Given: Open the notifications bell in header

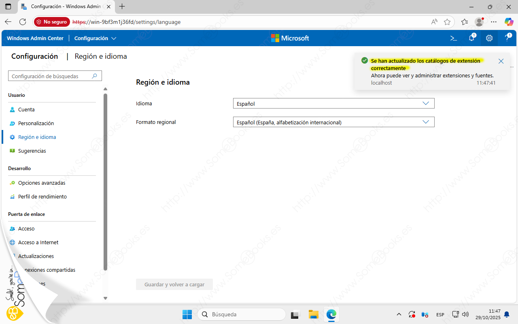Looking at the screenshot, I should point(471,38).
